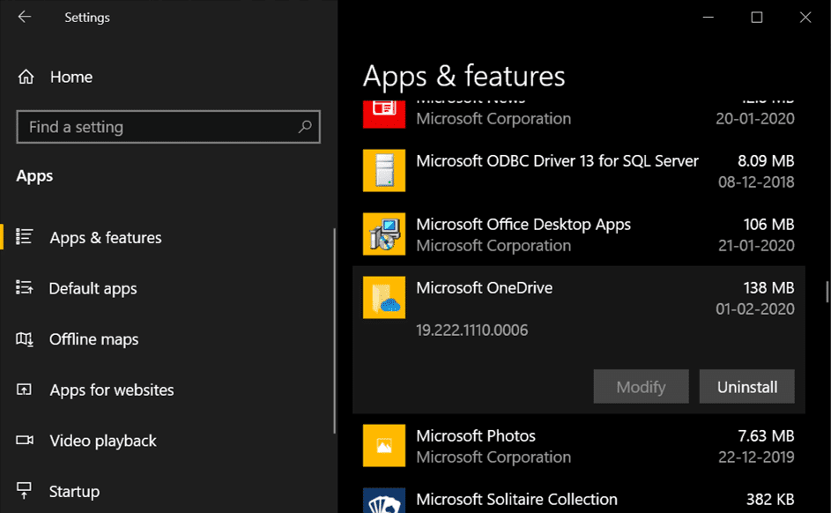Click the Solitaire Collection cards icon
Viewport: 831px width, 513px height.
tap(384, 500)
